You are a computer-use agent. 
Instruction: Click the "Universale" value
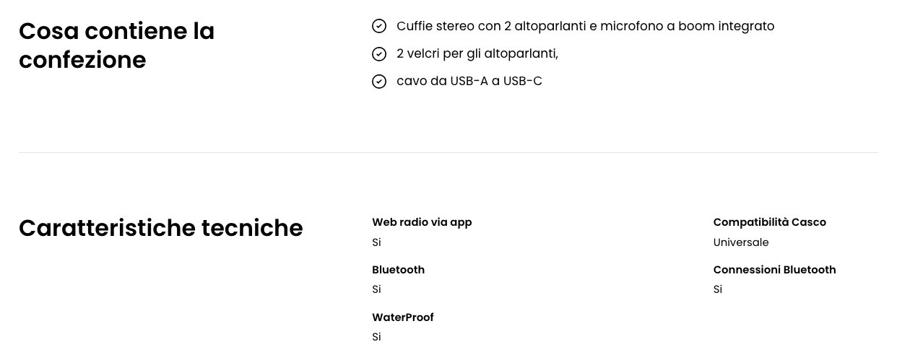[x=741, y=242]
